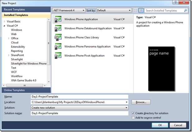Open the .NET Framework 4 dropdown
This screenshot has height=132, width=192.
[x=69, y=11]
